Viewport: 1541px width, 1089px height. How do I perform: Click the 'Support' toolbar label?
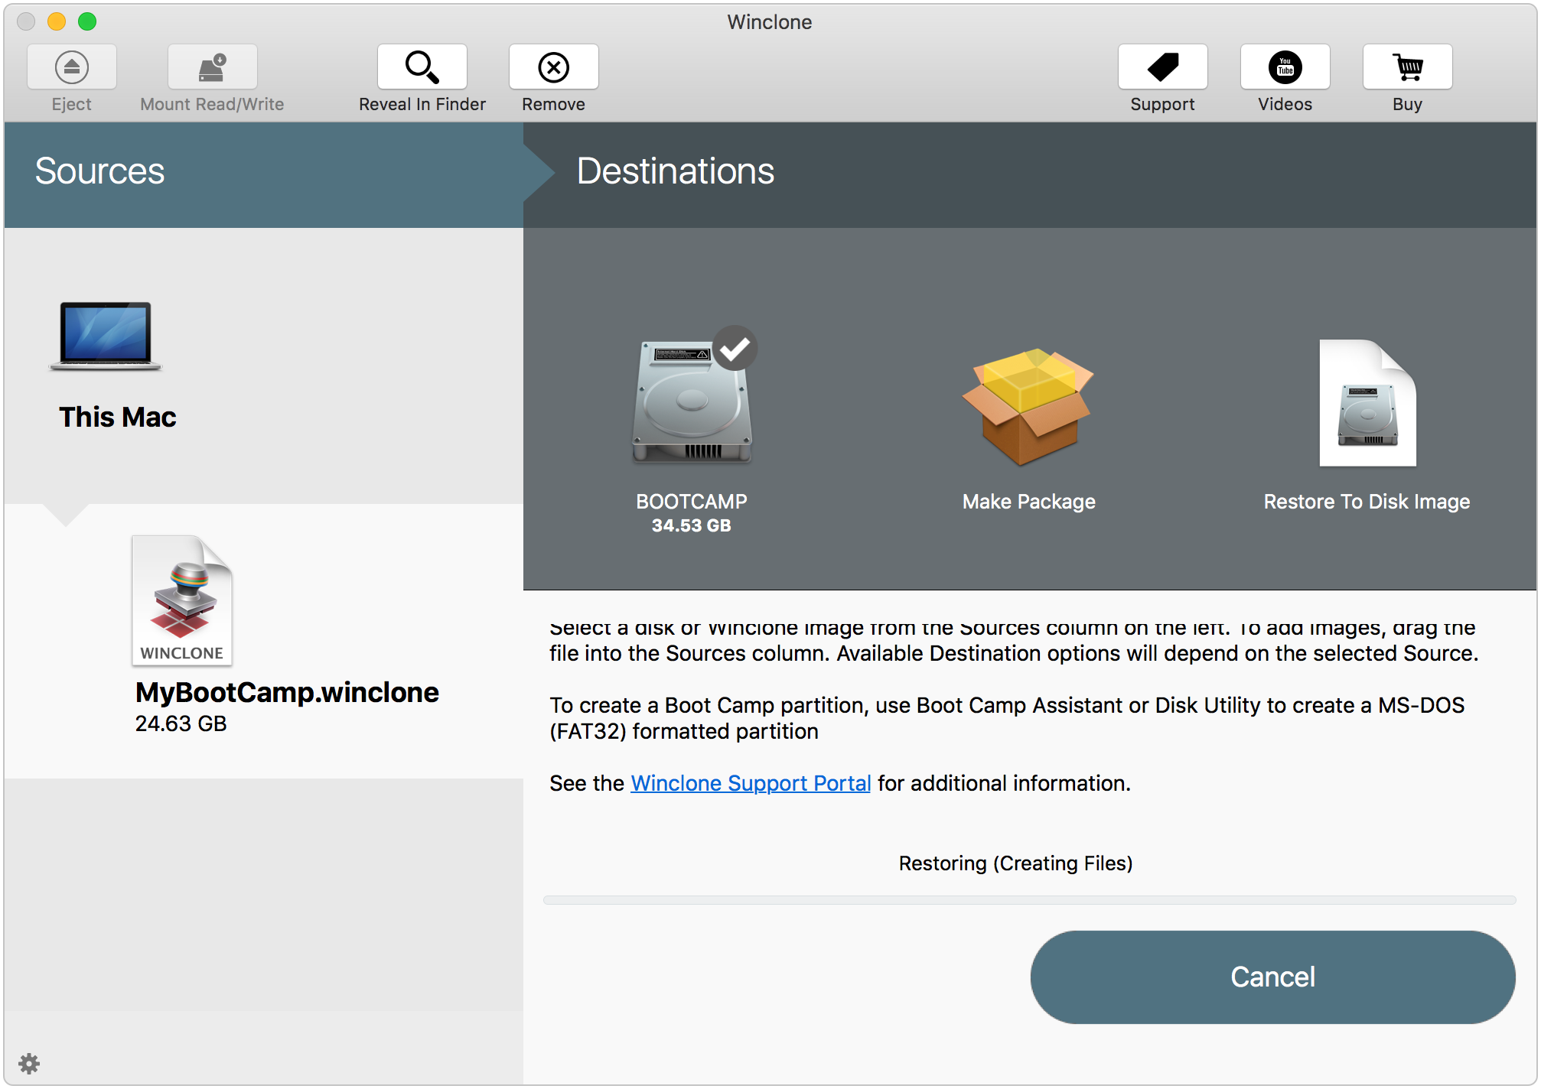[1163, 104]
